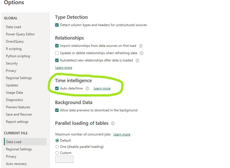The image size is (230, 168).
Task: Open Global Regional Settings
Action: (19, 78)
